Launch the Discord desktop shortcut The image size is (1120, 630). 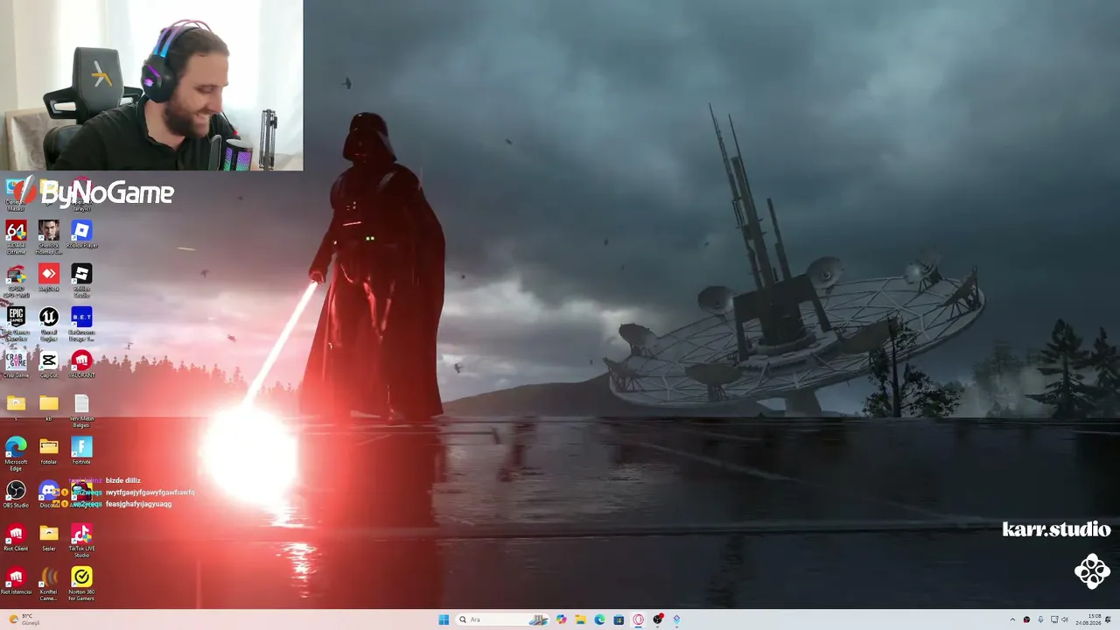pyautogui.click(x=49, y=494)
